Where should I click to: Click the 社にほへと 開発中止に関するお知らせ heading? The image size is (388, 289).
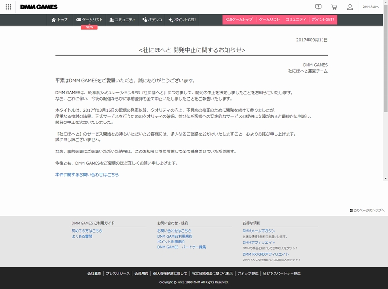tap(192, 50)
